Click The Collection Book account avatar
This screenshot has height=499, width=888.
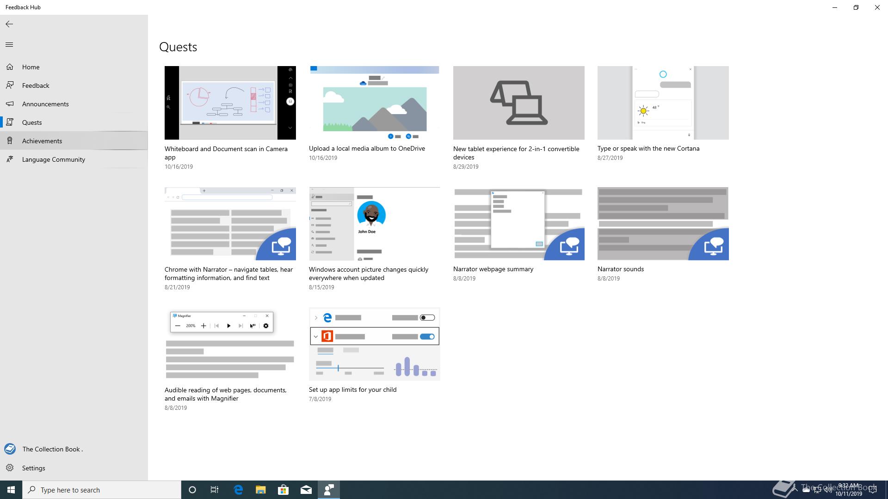click(x=10, y=449)
